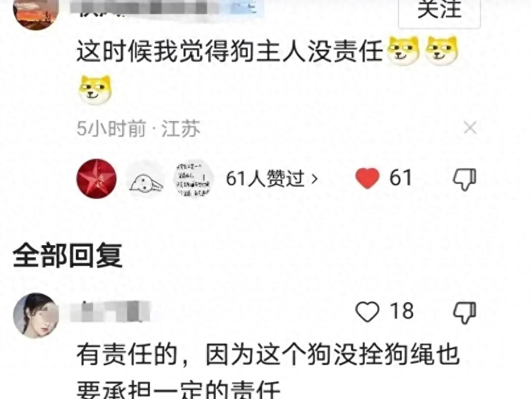Tap the 5小时前 · 江苏 timestamp
The image size is (531, 399).
tap(138, 128)
